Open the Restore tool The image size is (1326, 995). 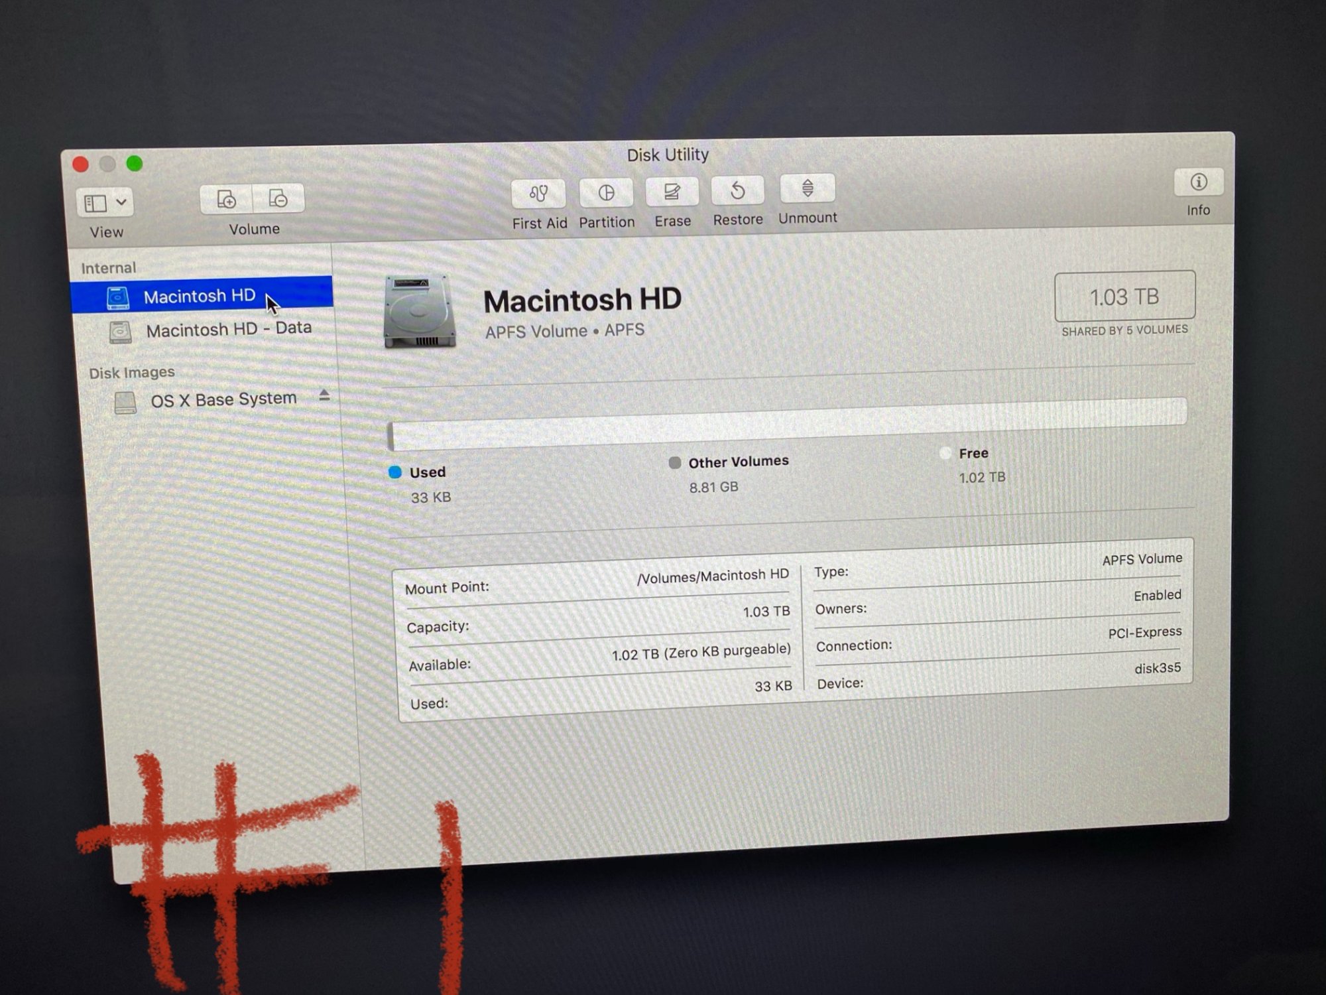737,190
